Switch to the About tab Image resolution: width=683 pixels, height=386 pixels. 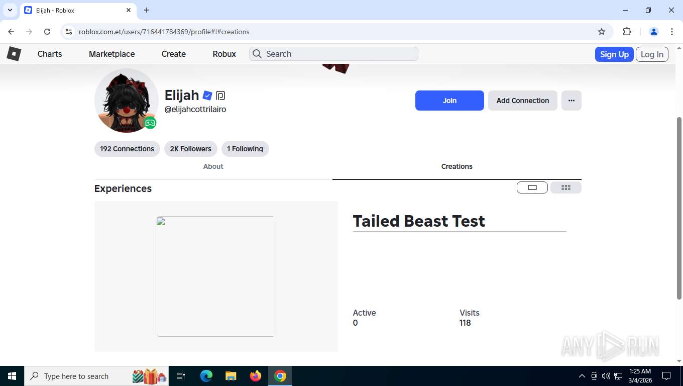(213, 166)
